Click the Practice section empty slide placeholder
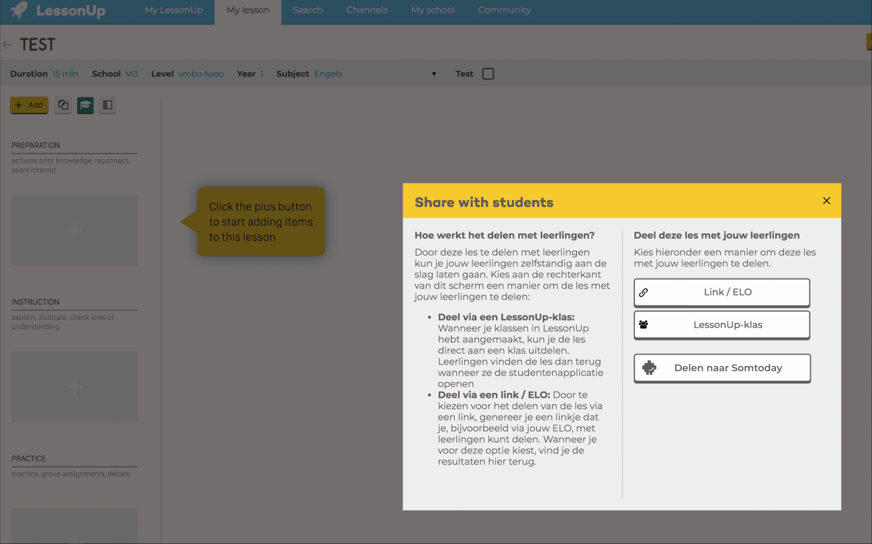The height and width of the screenshot is (544, 872). pyautogui.click(x=75, y=526)
